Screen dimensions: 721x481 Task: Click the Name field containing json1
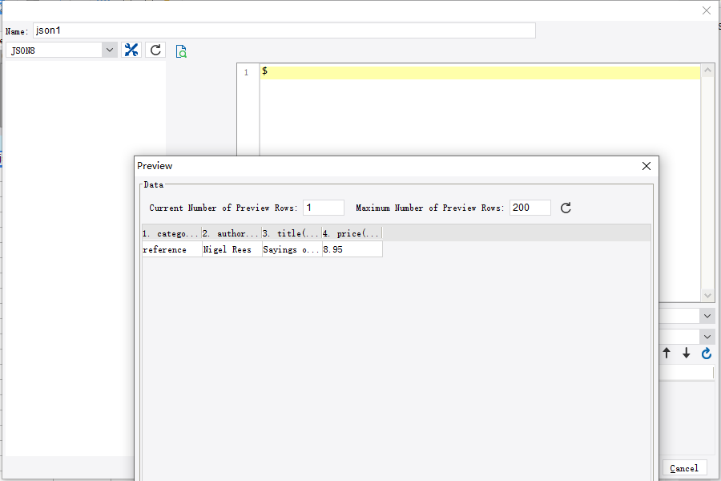[284, 30]
